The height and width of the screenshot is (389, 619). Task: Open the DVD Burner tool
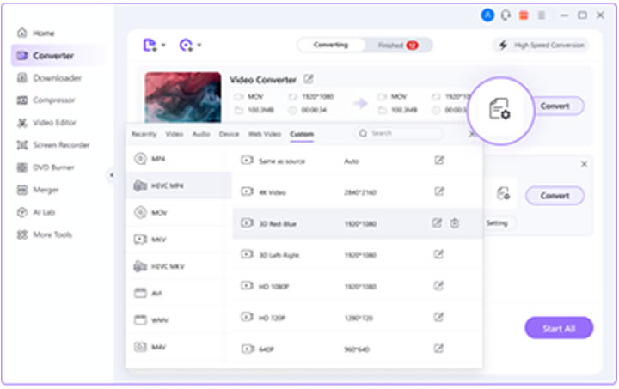[46, 167]
